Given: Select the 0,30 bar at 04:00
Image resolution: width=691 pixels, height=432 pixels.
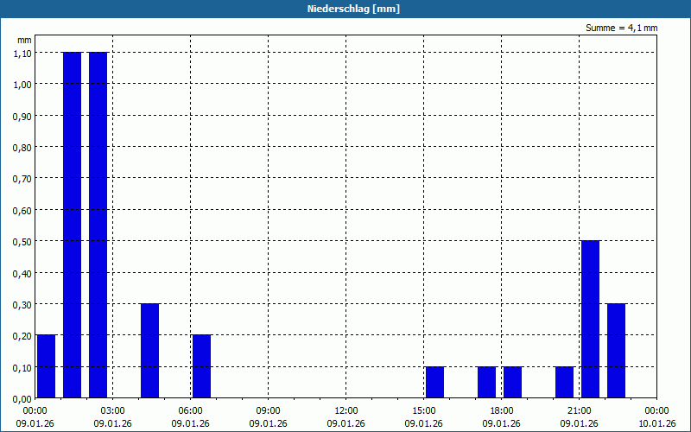Looking at the screenshot, I should click(149, 351).
